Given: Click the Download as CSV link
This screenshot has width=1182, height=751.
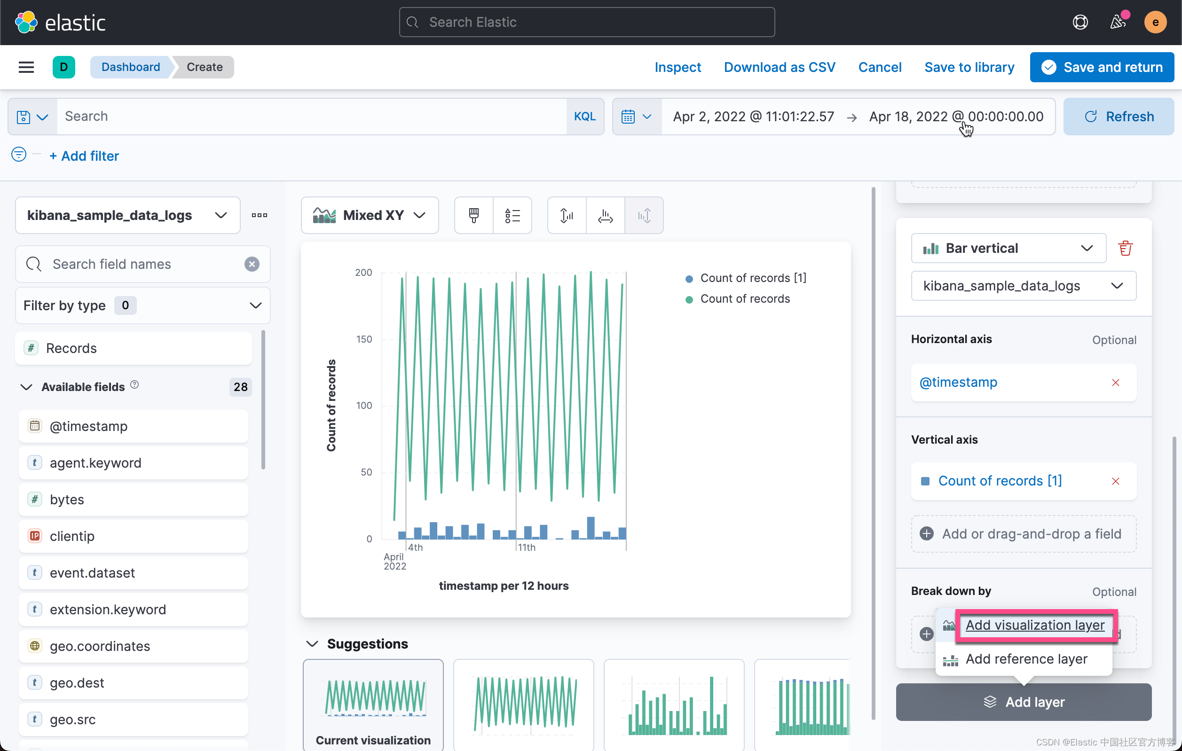Looking at the screenshot, I should 779,67.
